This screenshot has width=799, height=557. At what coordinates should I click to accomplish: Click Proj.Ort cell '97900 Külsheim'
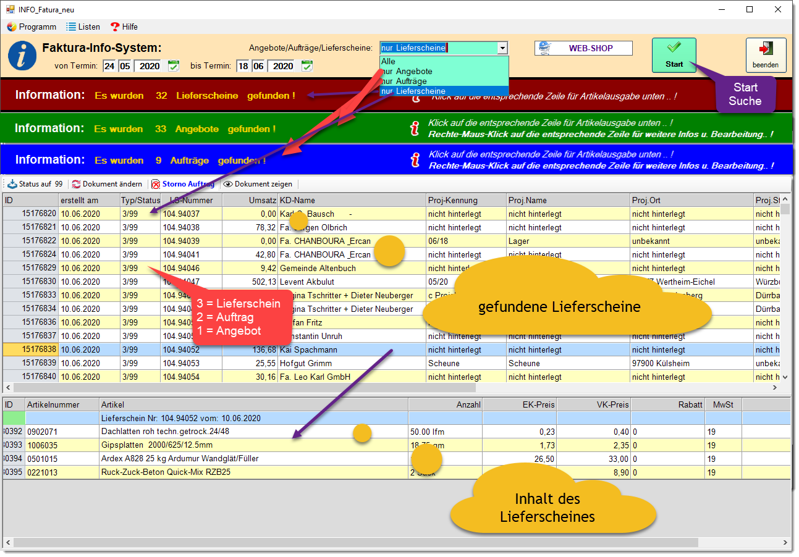(692, 363)
